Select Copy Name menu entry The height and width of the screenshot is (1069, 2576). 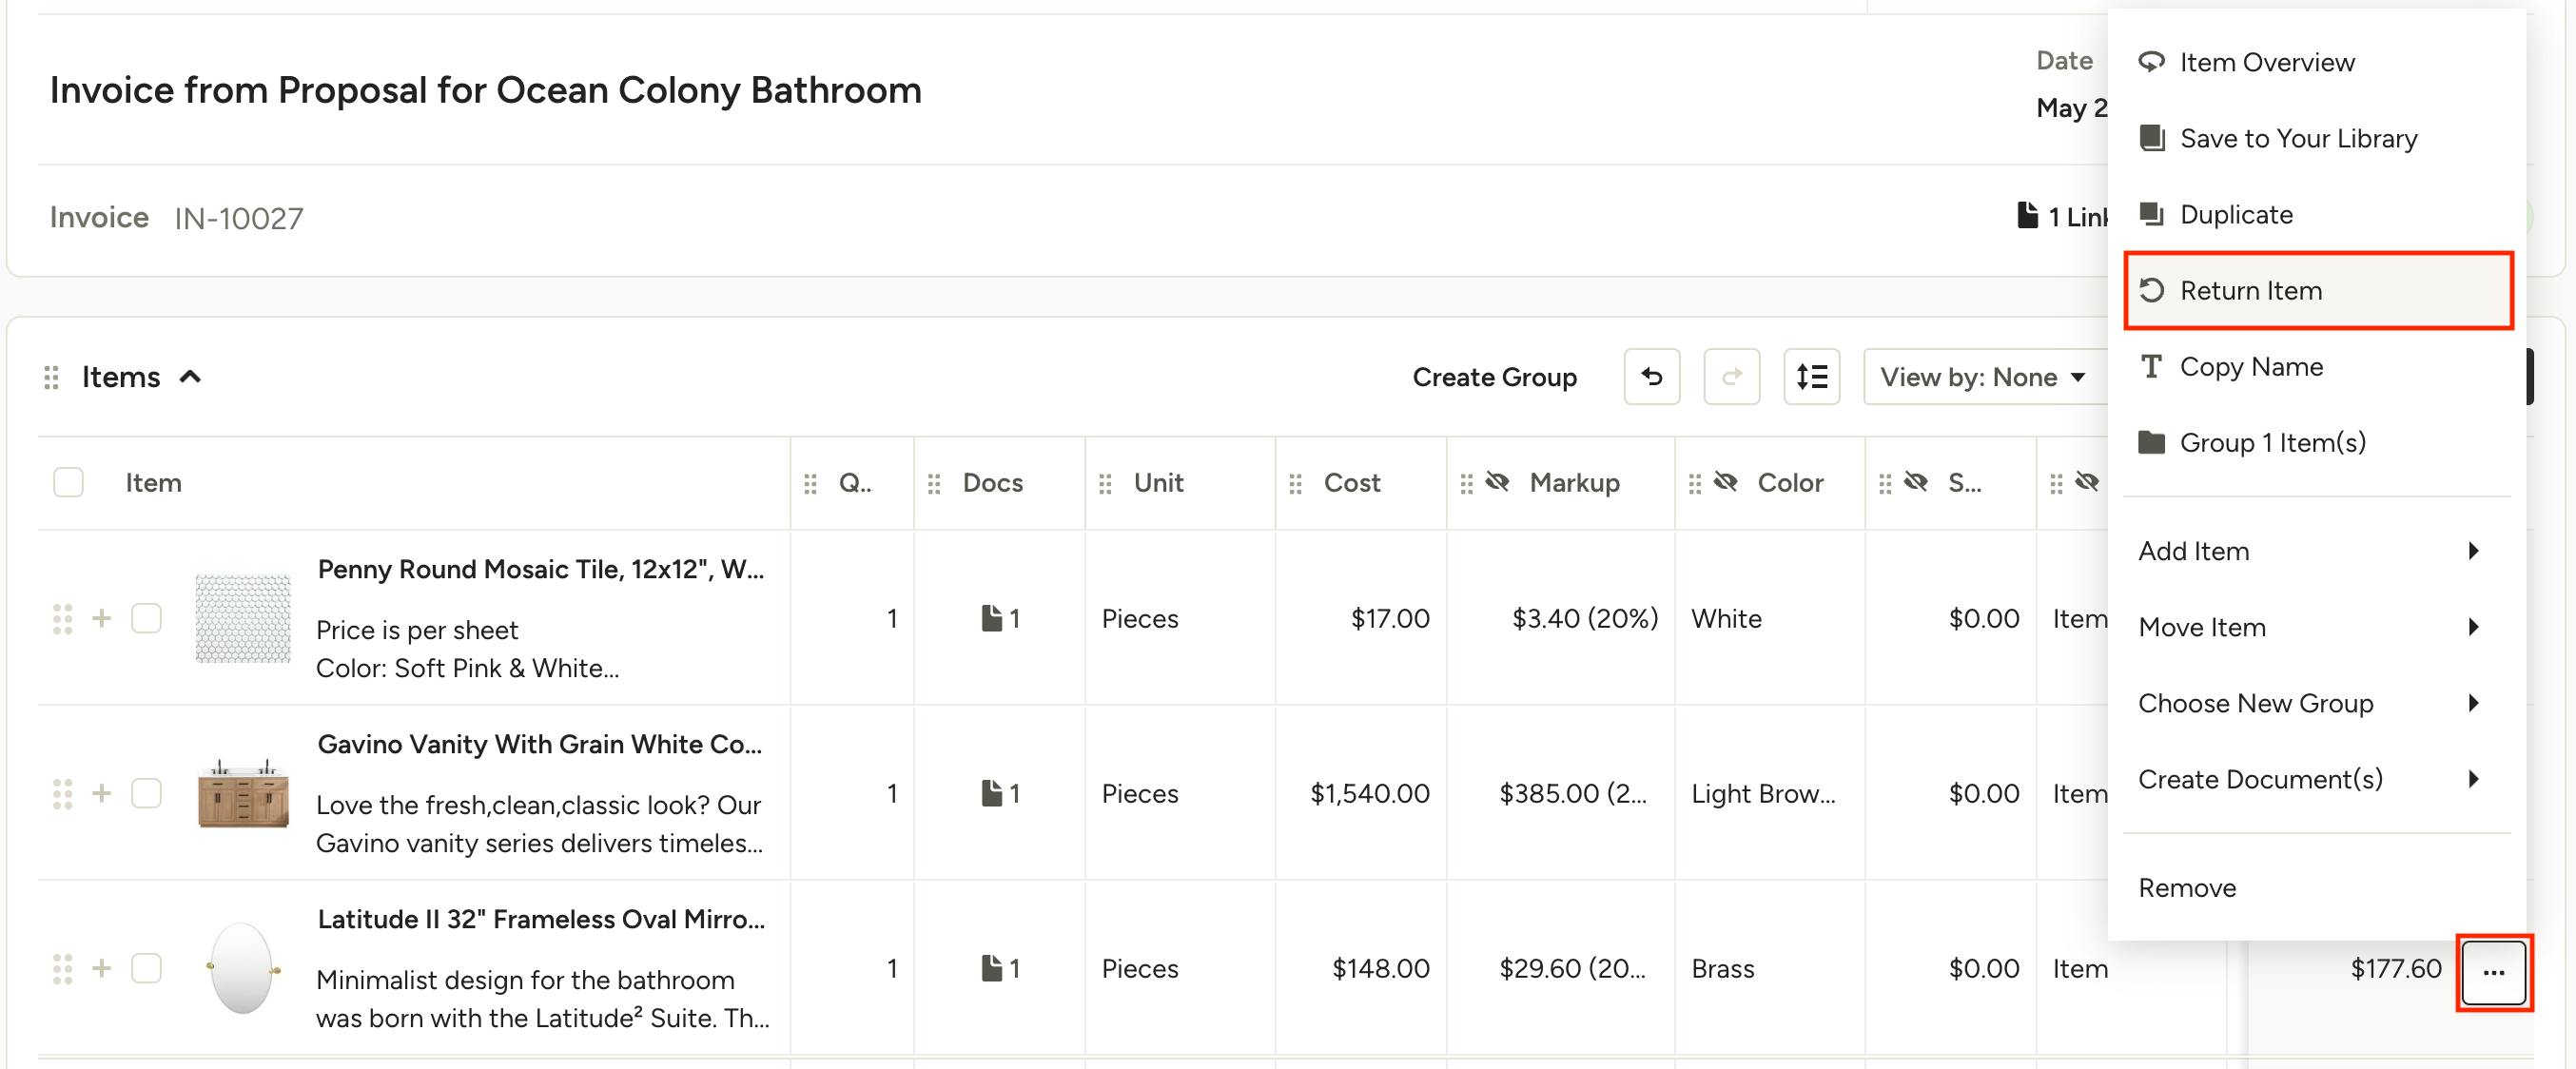[x=2317, y=366]
